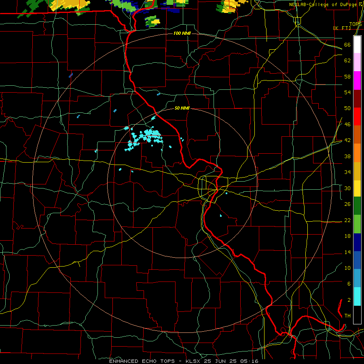Click the '50 NMI' range ring label
Screen dimensions: 364x364
[x=182, y=108]
